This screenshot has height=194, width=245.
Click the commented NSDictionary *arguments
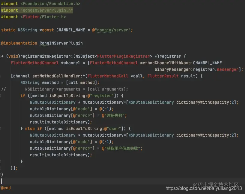coord(52,89)
